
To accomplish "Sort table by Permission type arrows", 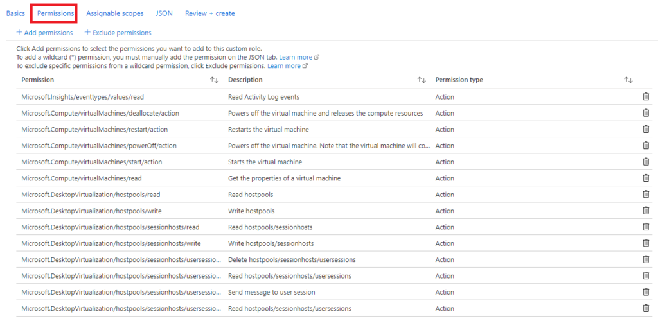I will (628, 80).
